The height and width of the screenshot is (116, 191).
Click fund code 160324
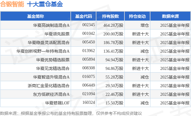point(89,102)
